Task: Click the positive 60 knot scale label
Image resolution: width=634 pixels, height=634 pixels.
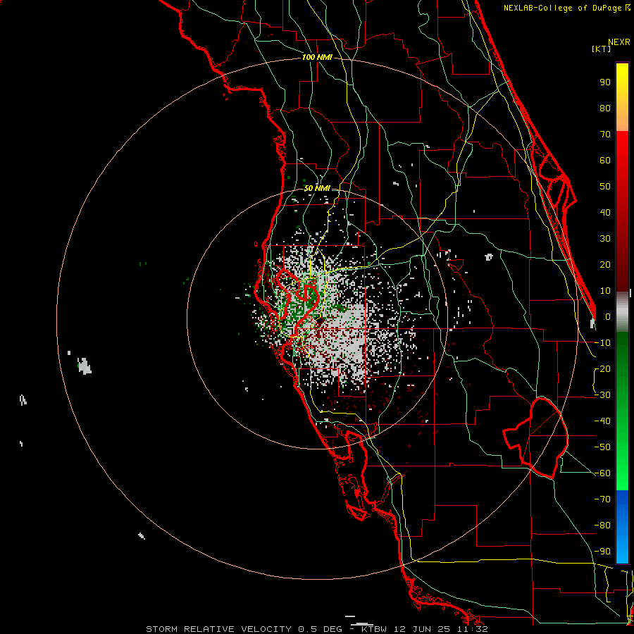Action: [605, 160]
